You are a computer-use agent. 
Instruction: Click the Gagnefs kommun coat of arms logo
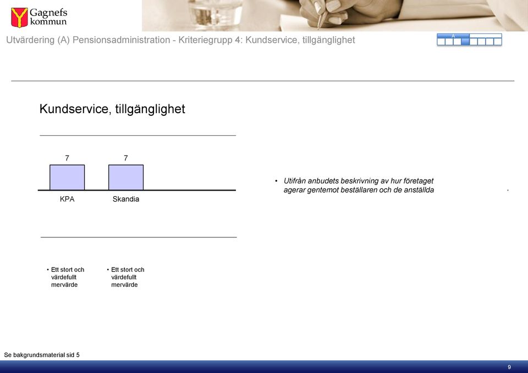[19, 18]
